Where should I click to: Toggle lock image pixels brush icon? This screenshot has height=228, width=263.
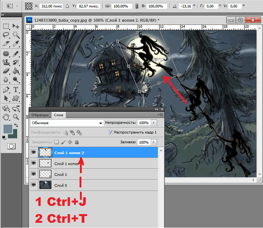click(63, 142)
